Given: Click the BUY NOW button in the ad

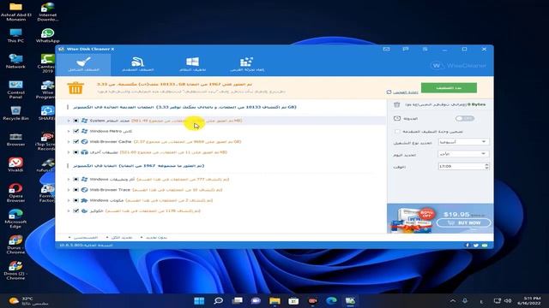Looking at the screenshot, I should 464,222.
